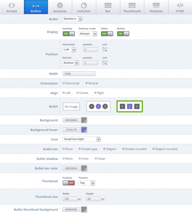Select Vertical orientation radio button

[x=87, y=83]
